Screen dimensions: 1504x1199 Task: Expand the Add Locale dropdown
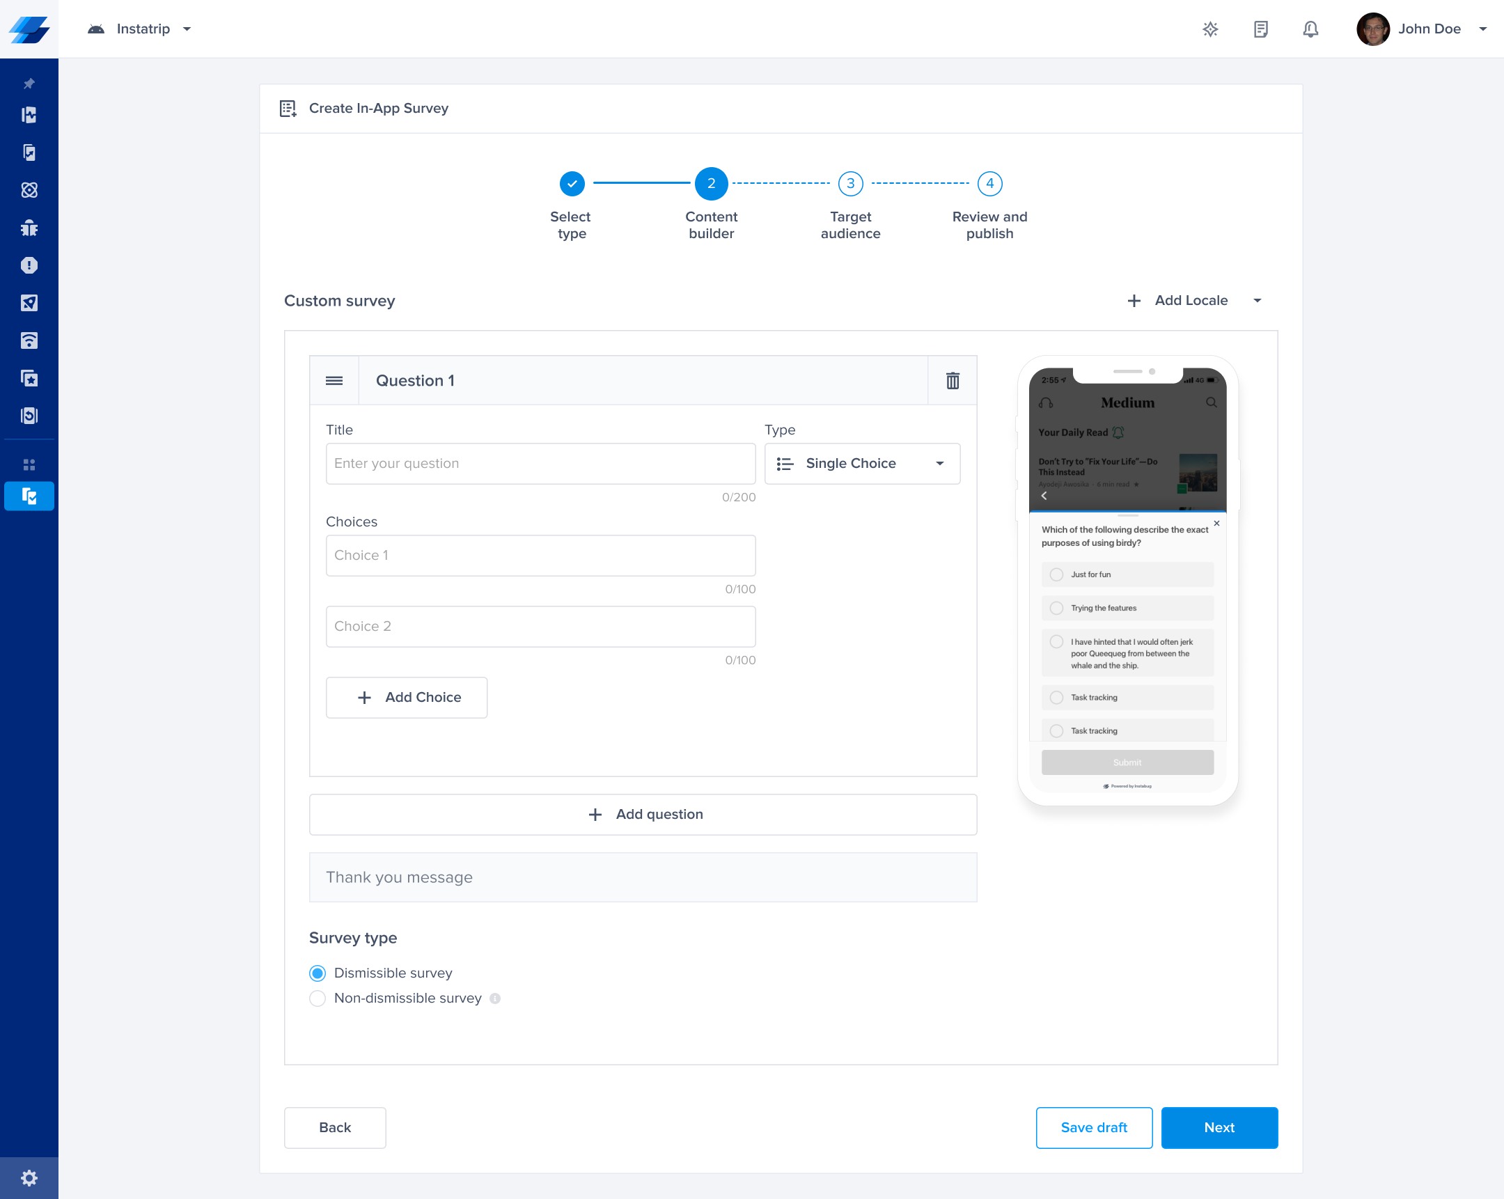(x=1257, y=301)
